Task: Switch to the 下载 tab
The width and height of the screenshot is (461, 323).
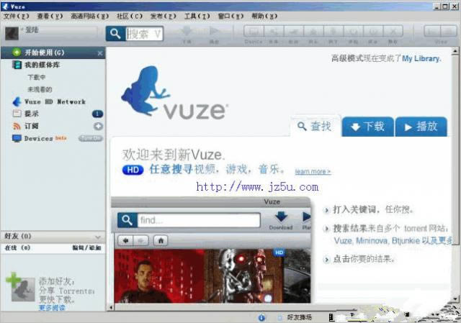Action: 368,127
